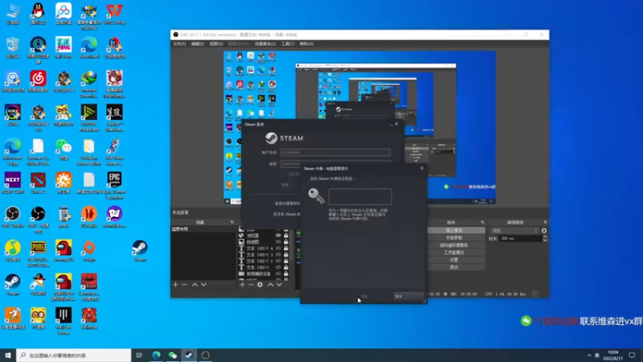Toggle visibility of 视频捕获设备 source
Screen dimensions: 643x362
pyautogui.click(x=278, y=274)
